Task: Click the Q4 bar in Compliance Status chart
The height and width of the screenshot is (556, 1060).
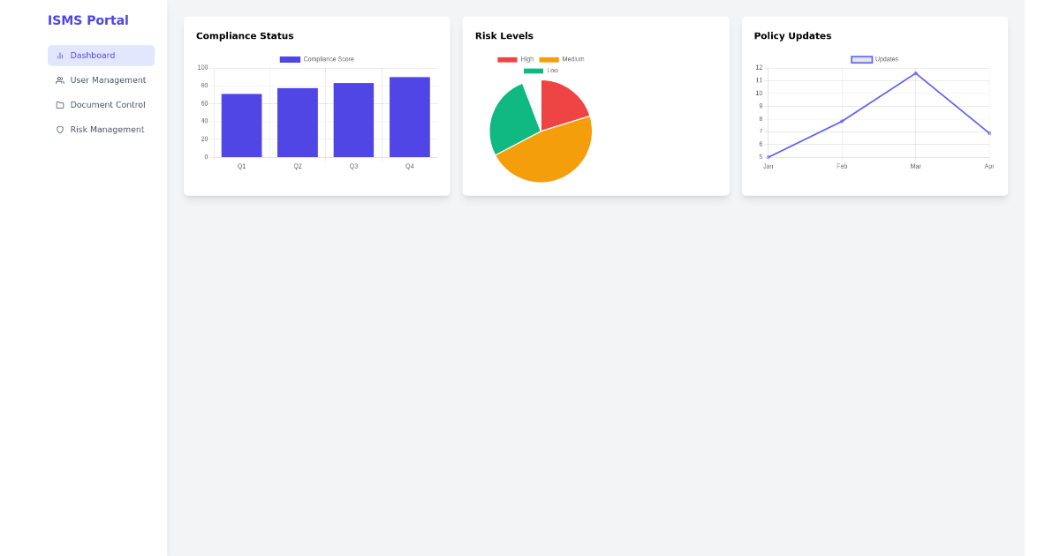Action: pyautogui.click(x=408, y=115)
